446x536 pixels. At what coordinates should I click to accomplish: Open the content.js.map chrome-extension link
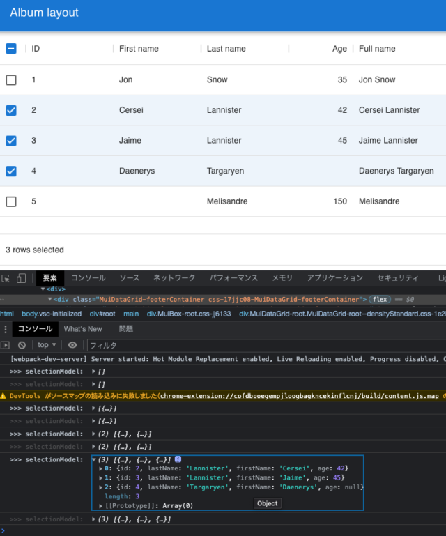click(301, 396)
